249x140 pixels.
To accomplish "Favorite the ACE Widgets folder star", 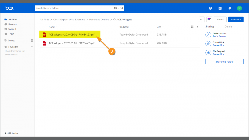I will point(114,20).
